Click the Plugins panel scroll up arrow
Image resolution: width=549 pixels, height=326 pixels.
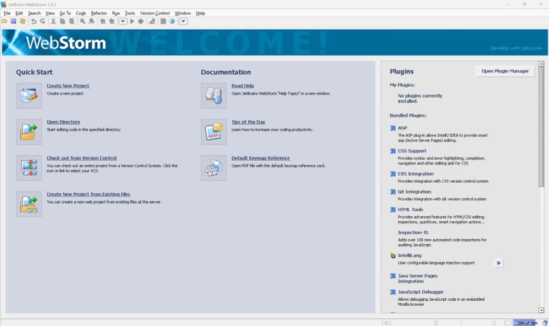pyautogui.click(x=541, y=64)
